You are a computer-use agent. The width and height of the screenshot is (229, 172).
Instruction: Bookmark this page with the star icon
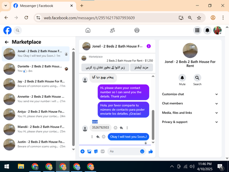tap(199, 18)
